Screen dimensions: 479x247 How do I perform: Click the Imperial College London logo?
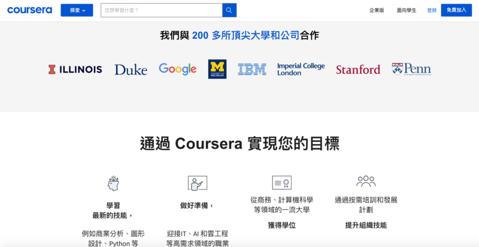pyautogui.click(x=301, y=69)
